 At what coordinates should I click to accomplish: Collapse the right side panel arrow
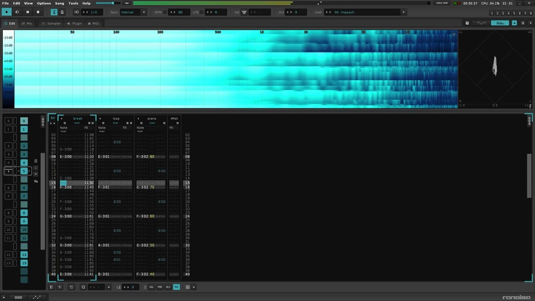[x=530, y=23]
